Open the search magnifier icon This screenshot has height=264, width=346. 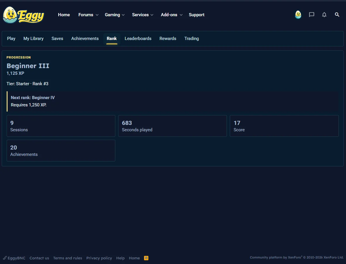[x=337, y=15]
